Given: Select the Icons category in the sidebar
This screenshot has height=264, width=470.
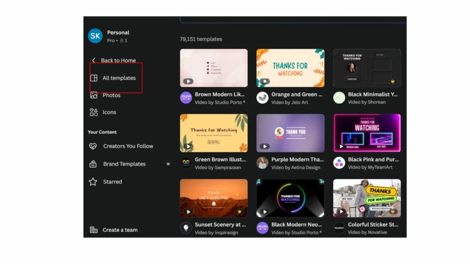Looking at the screenshot, I should point(109,112).
